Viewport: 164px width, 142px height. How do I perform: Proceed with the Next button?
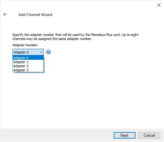125,135
